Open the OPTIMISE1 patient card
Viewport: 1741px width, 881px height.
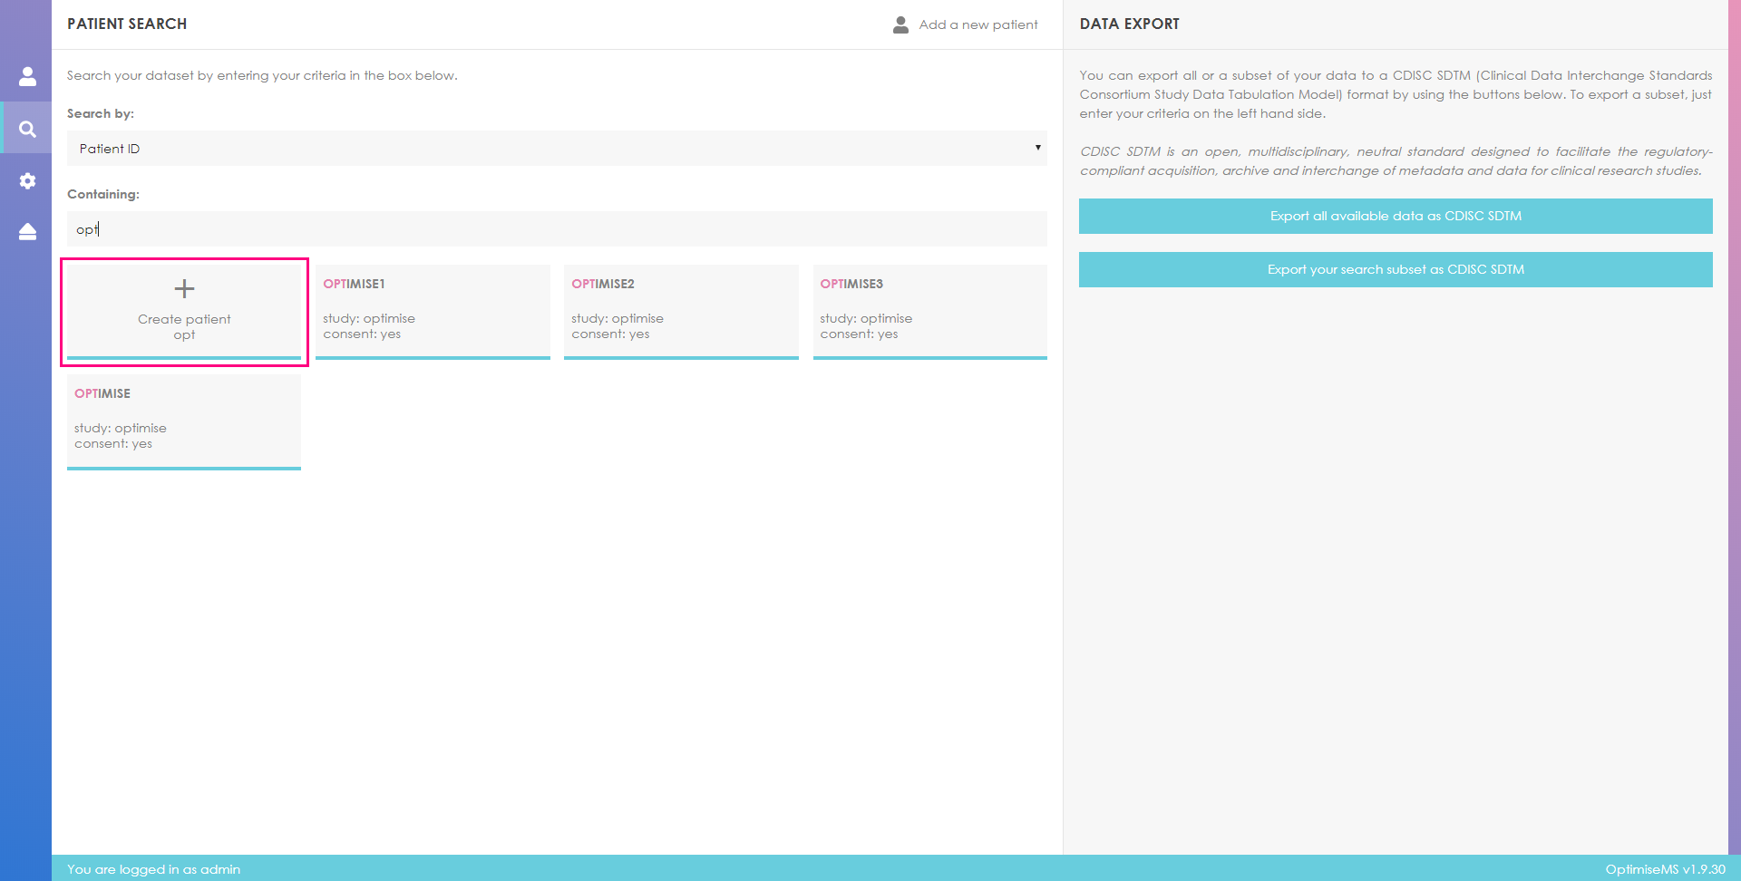coord(432,310)
